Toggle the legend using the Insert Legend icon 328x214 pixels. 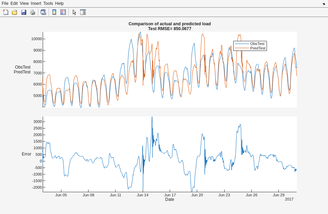pyautogui.click(x=63, y=12)
